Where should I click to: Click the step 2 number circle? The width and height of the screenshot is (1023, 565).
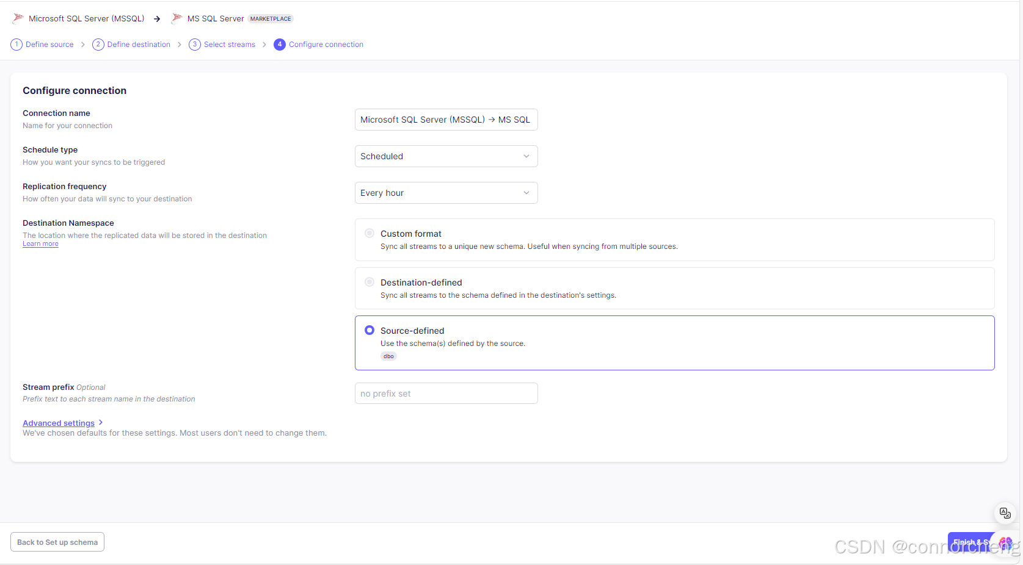(x=98, y=45)
